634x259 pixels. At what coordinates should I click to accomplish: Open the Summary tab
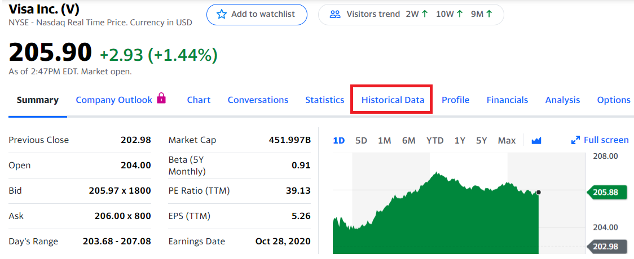(x=38, y=100)
